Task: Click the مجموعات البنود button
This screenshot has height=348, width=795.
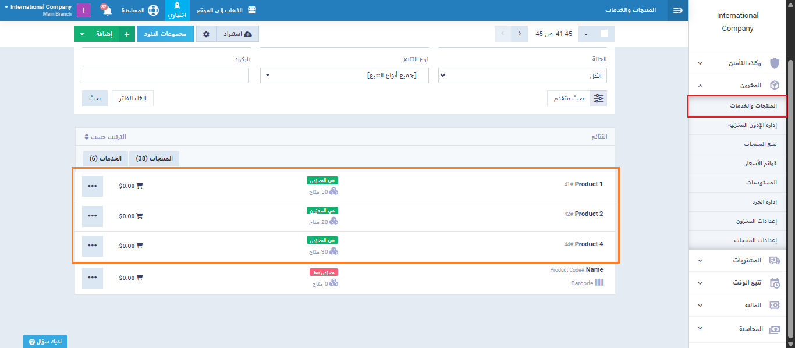Action: (x=165, y=34)
